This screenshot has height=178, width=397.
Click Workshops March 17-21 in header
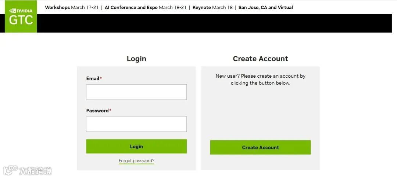pyautogui.click(x=72, y=7)
